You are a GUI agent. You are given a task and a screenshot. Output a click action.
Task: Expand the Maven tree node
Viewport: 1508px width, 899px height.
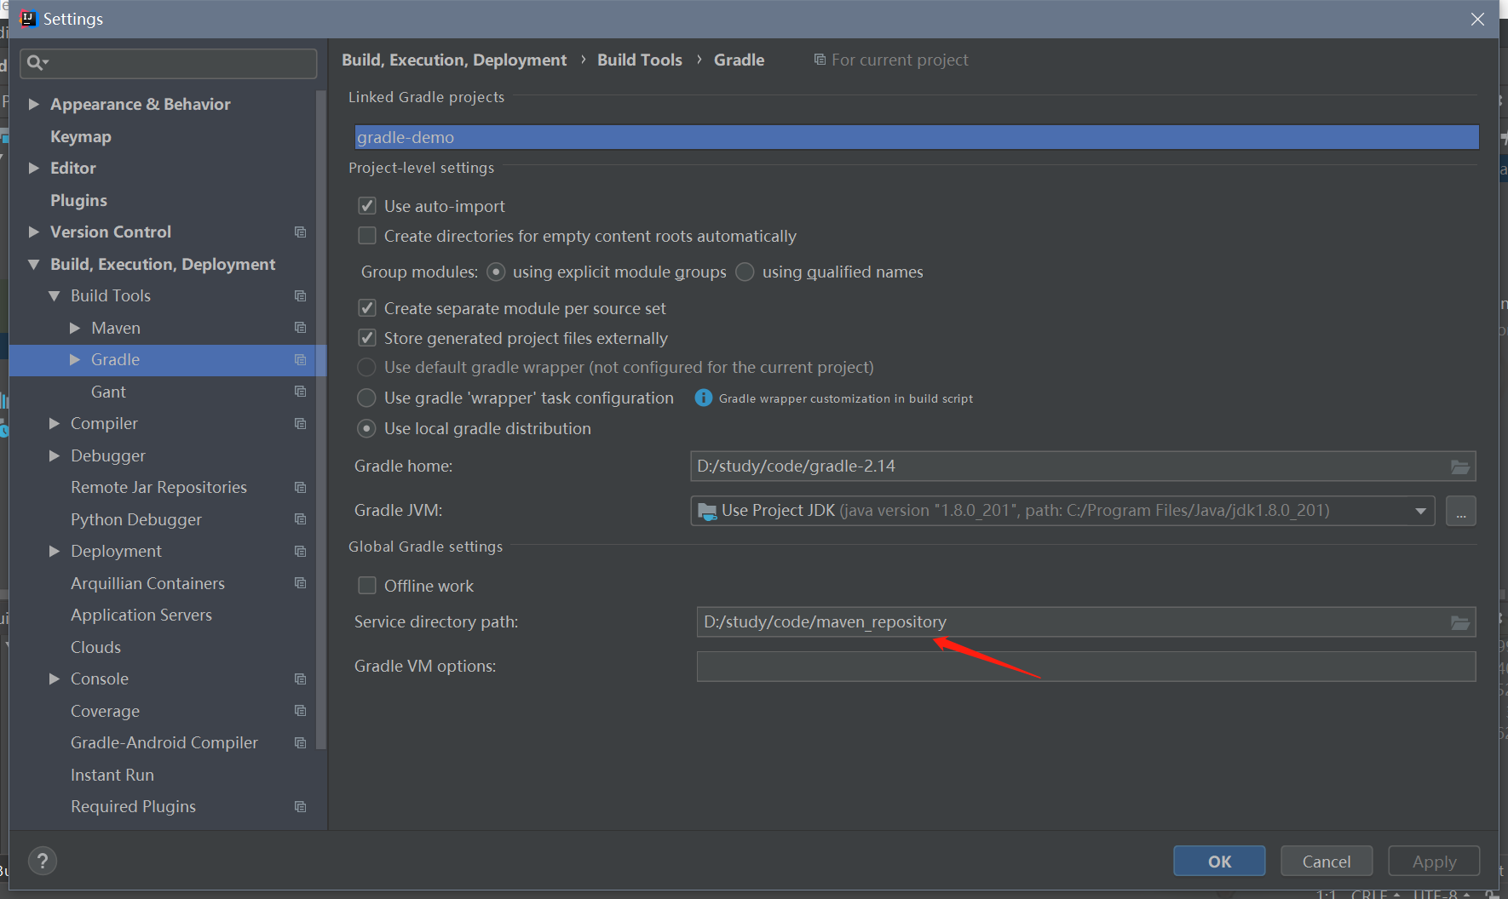[x=75, y=328]
